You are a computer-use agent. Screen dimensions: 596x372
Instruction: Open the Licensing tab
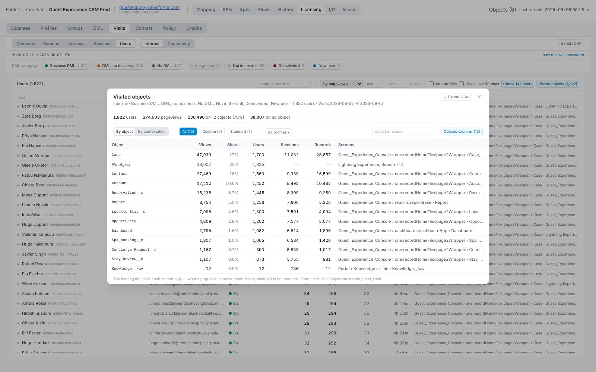(311, 10)
